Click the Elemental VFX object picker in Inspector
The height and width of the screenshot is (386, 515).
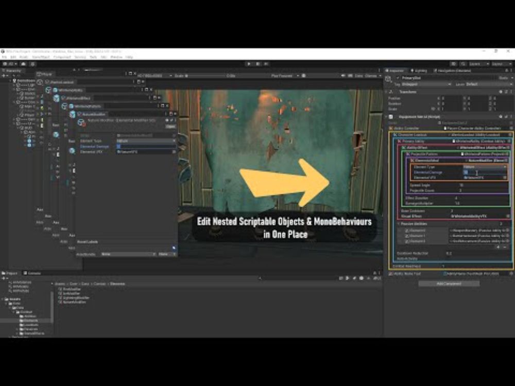coord(505,178)
